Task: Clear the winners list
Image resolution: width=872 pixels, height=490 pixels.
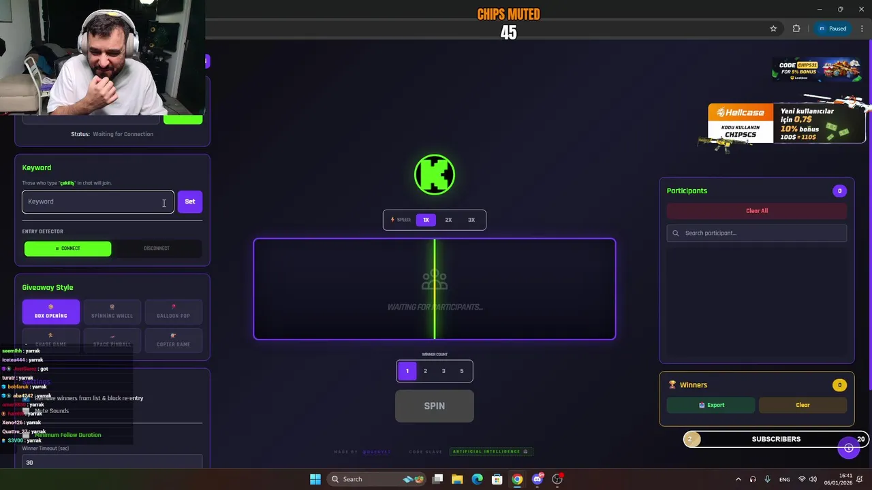Action: click(803, 405)
